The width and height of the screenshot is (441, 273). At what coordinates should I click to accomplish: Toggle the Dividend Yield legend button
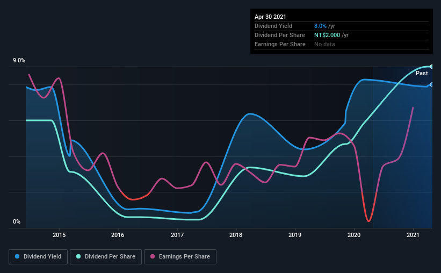point(38,257)
